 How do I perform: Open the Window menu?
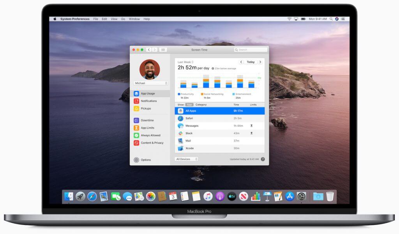pyautogui.click(x=134, y=19)
